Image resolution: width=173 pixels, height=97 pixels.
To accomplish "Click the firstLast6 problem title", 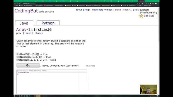I will 43,29.
